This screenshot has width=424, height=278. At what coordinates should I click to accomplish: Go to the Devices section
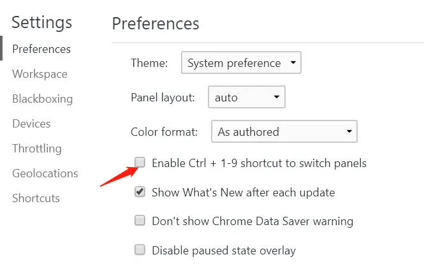pos(31,124)
